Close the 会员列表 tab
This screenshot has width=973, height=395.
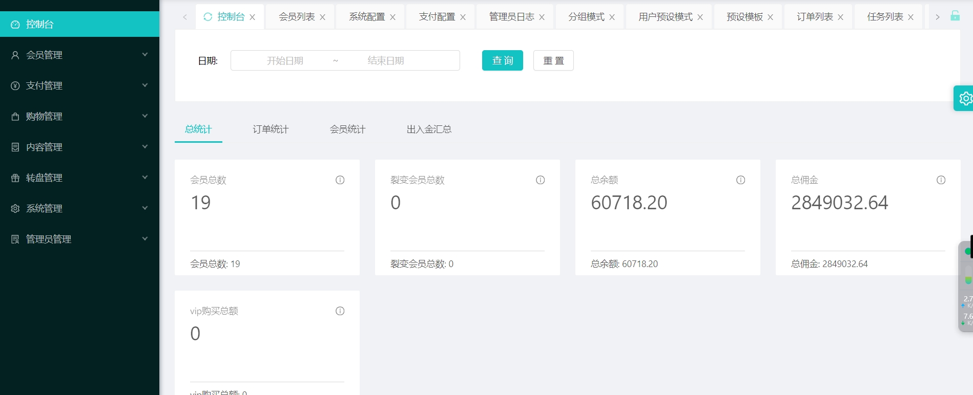(322, 17)
